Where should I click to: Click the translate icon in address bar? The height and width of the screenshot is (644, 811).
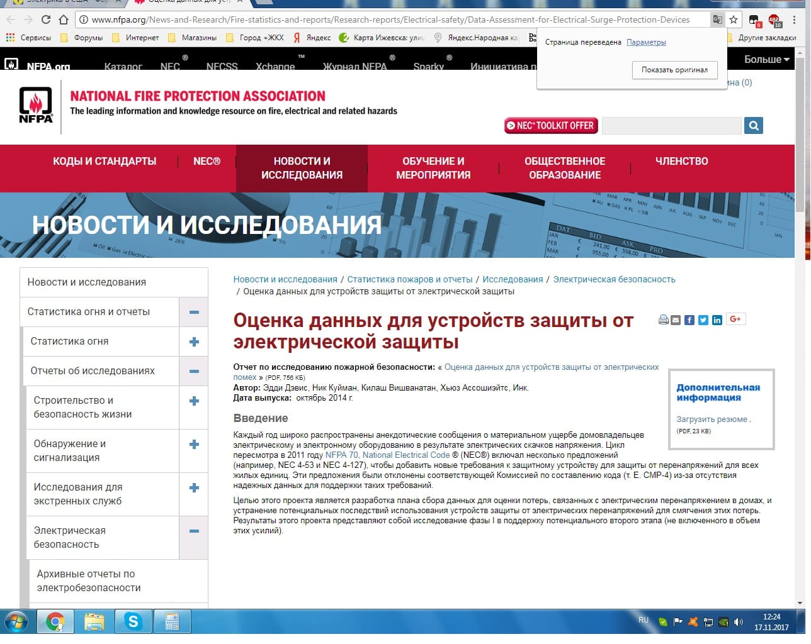pyautogui.click(x=717, y=20)
